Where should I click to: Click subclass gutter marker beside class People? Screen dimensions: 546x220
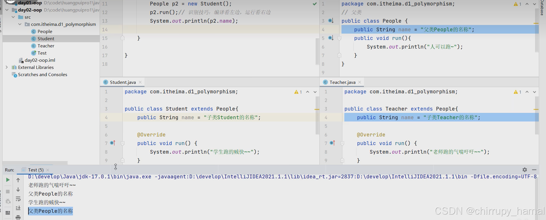tap(331, 21)
